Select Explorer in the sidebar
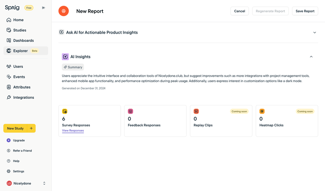Viewport: 325px width, 191px height. tap(26, 51)
